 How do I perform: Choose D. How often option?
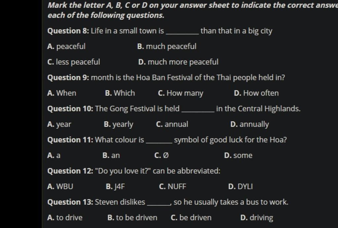point(256,93)
